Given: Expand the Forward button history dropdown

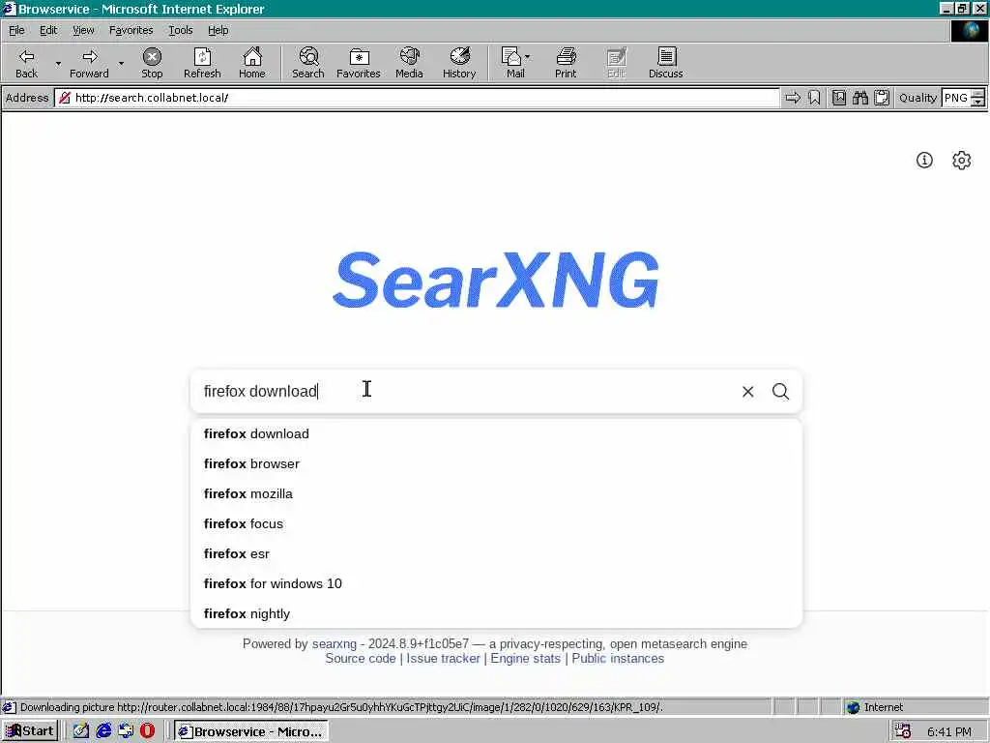Looking at the screenshot, I should tap(121, 63).
